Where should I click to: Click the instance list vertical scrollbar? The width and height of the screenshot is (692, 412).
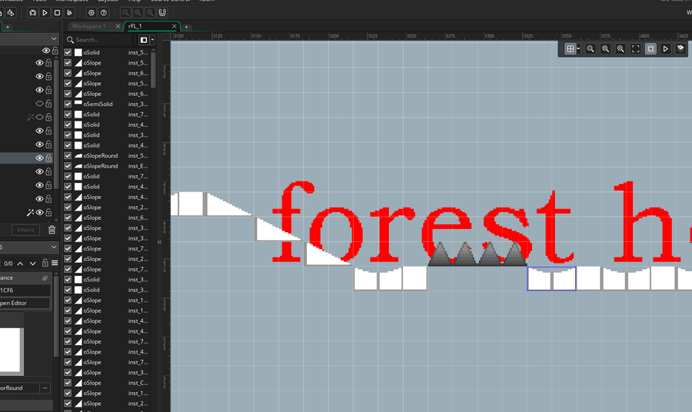153,71
